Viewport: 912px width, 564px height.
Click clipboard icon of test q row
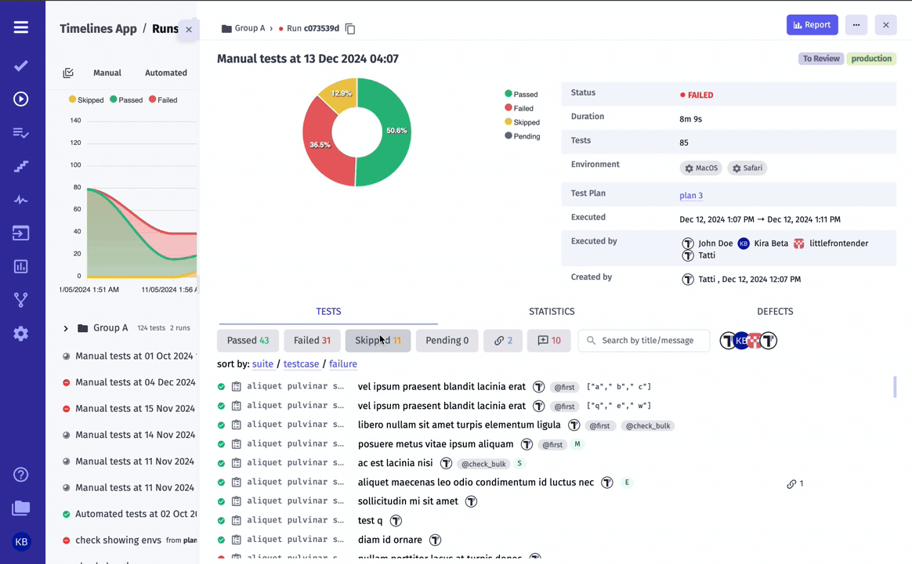coord(236,520)
